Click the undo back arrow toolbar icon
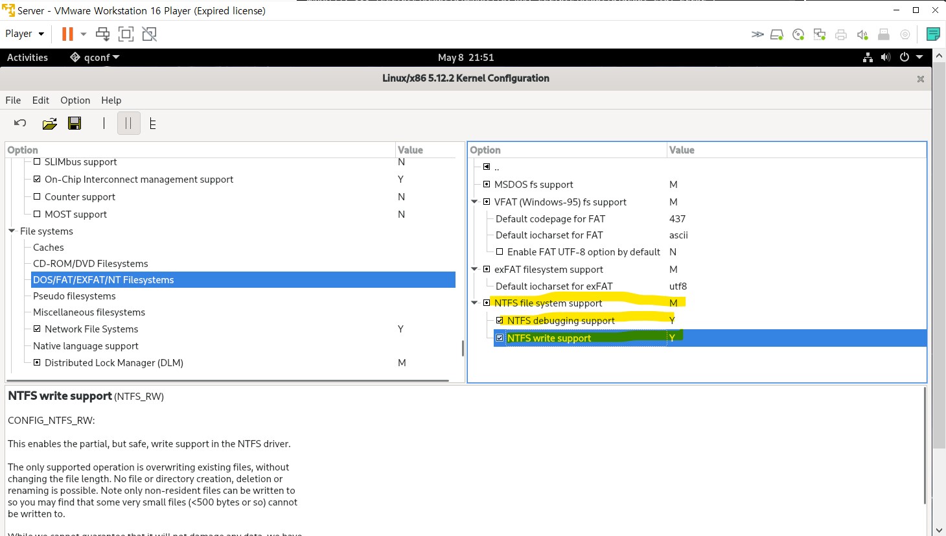Viewport: 946px width, 536px height. (x=20, y=123)
